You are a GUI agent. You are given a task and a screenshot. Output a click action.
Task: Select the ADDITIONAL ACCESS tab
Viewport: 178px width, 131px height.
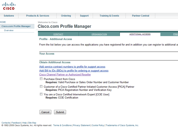140,34
